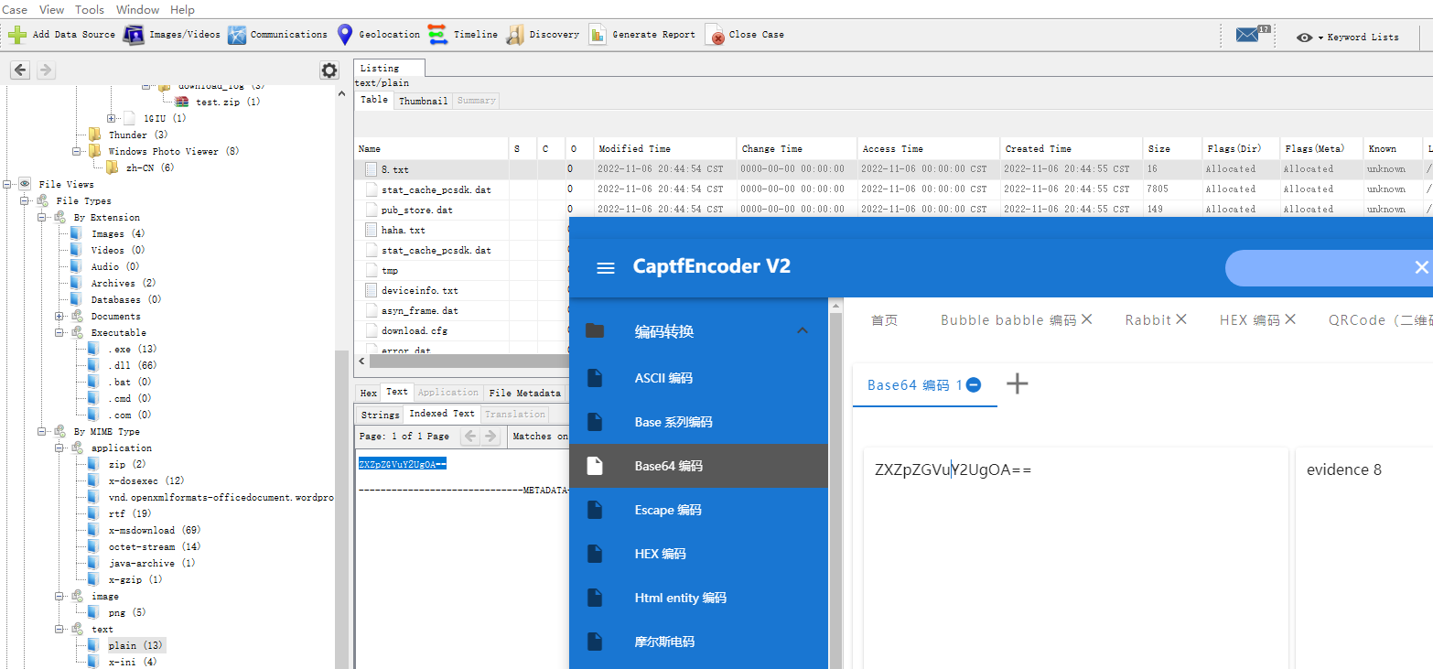Click the Base64 input text field
This screenshot has width=1433, height=669.
[x=1075, y=549]
